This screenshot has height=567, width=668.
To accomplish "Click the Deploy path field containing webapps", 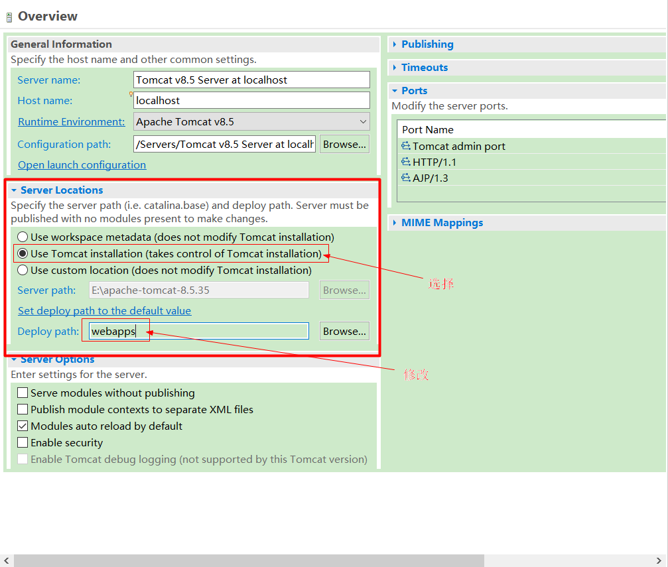I will coord(199,331).
